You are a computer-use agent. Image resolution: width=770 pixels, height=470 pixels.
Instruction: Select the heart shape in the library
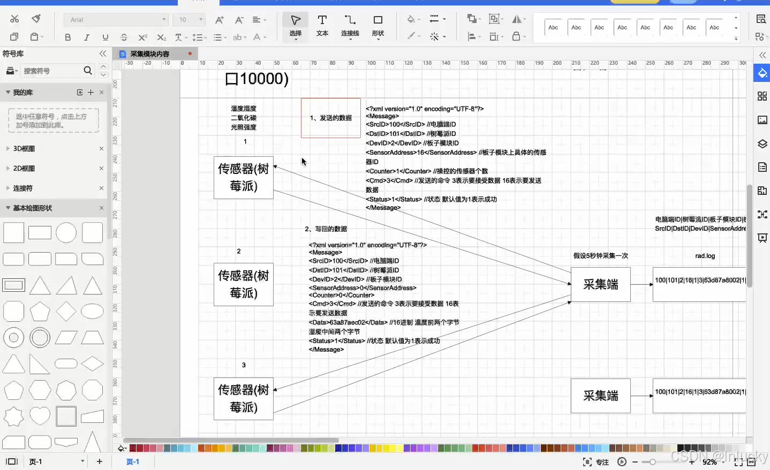pos(40,415)
